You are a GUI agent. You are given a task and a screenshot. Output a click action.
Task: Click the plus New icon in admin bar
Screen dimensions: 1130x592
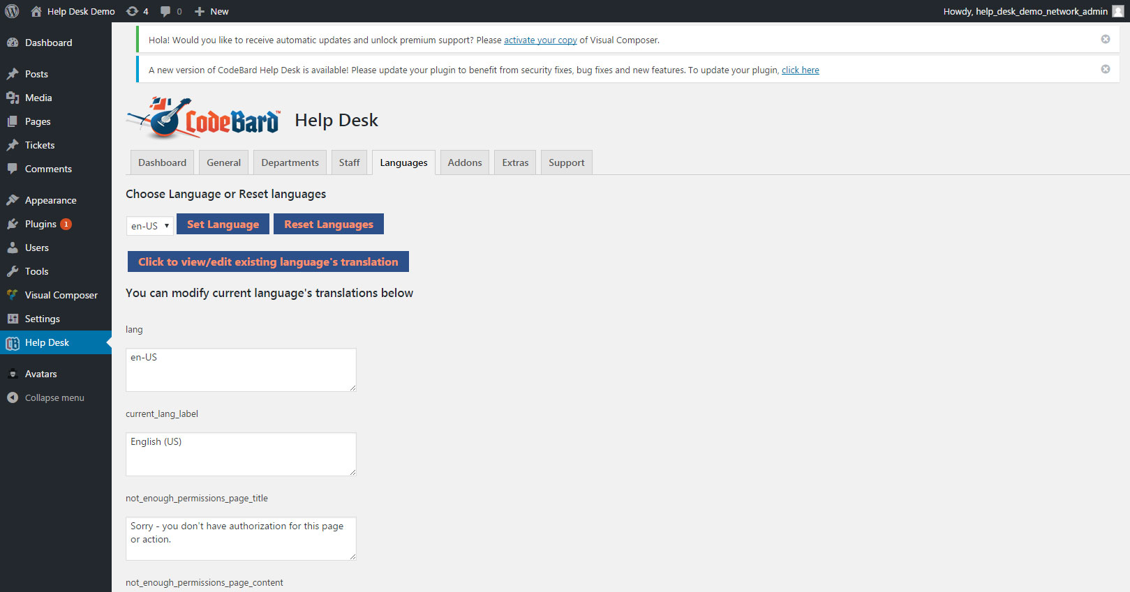click(x=200, y=11)
